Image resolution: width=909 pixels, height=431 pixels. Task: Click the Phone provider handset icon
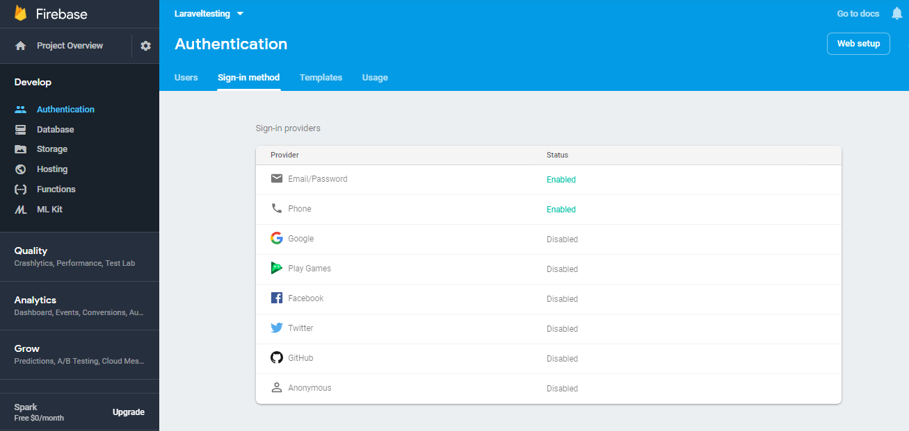(x=277, y=208)
